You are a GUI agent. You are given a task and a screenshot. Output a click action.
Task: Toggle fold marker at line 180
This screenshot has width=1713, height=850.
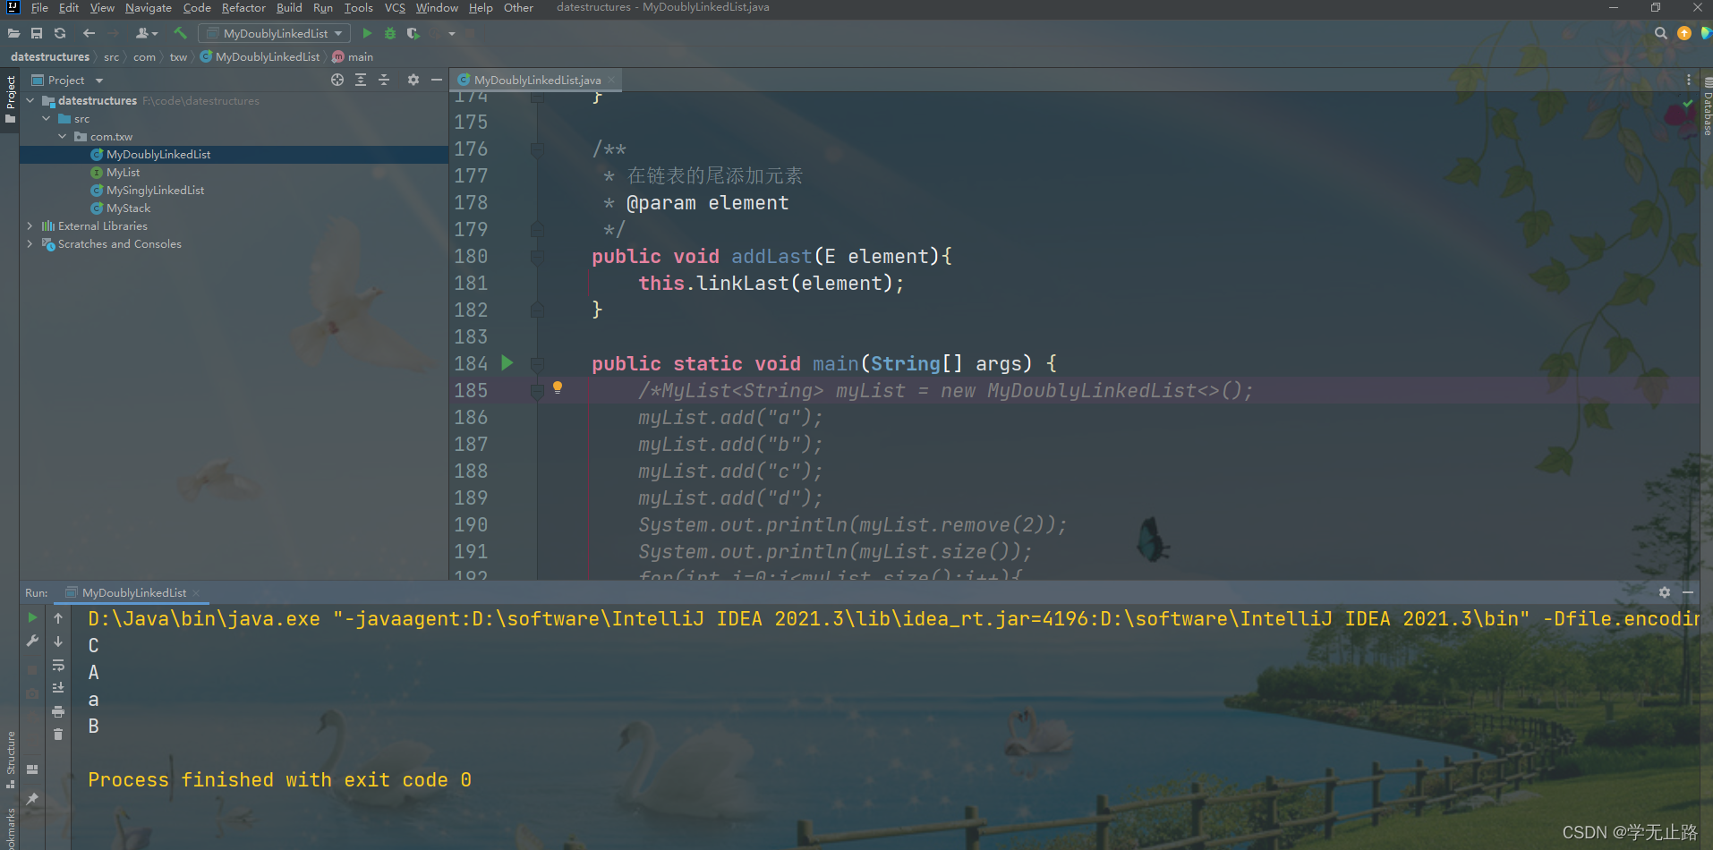(537, 258)
